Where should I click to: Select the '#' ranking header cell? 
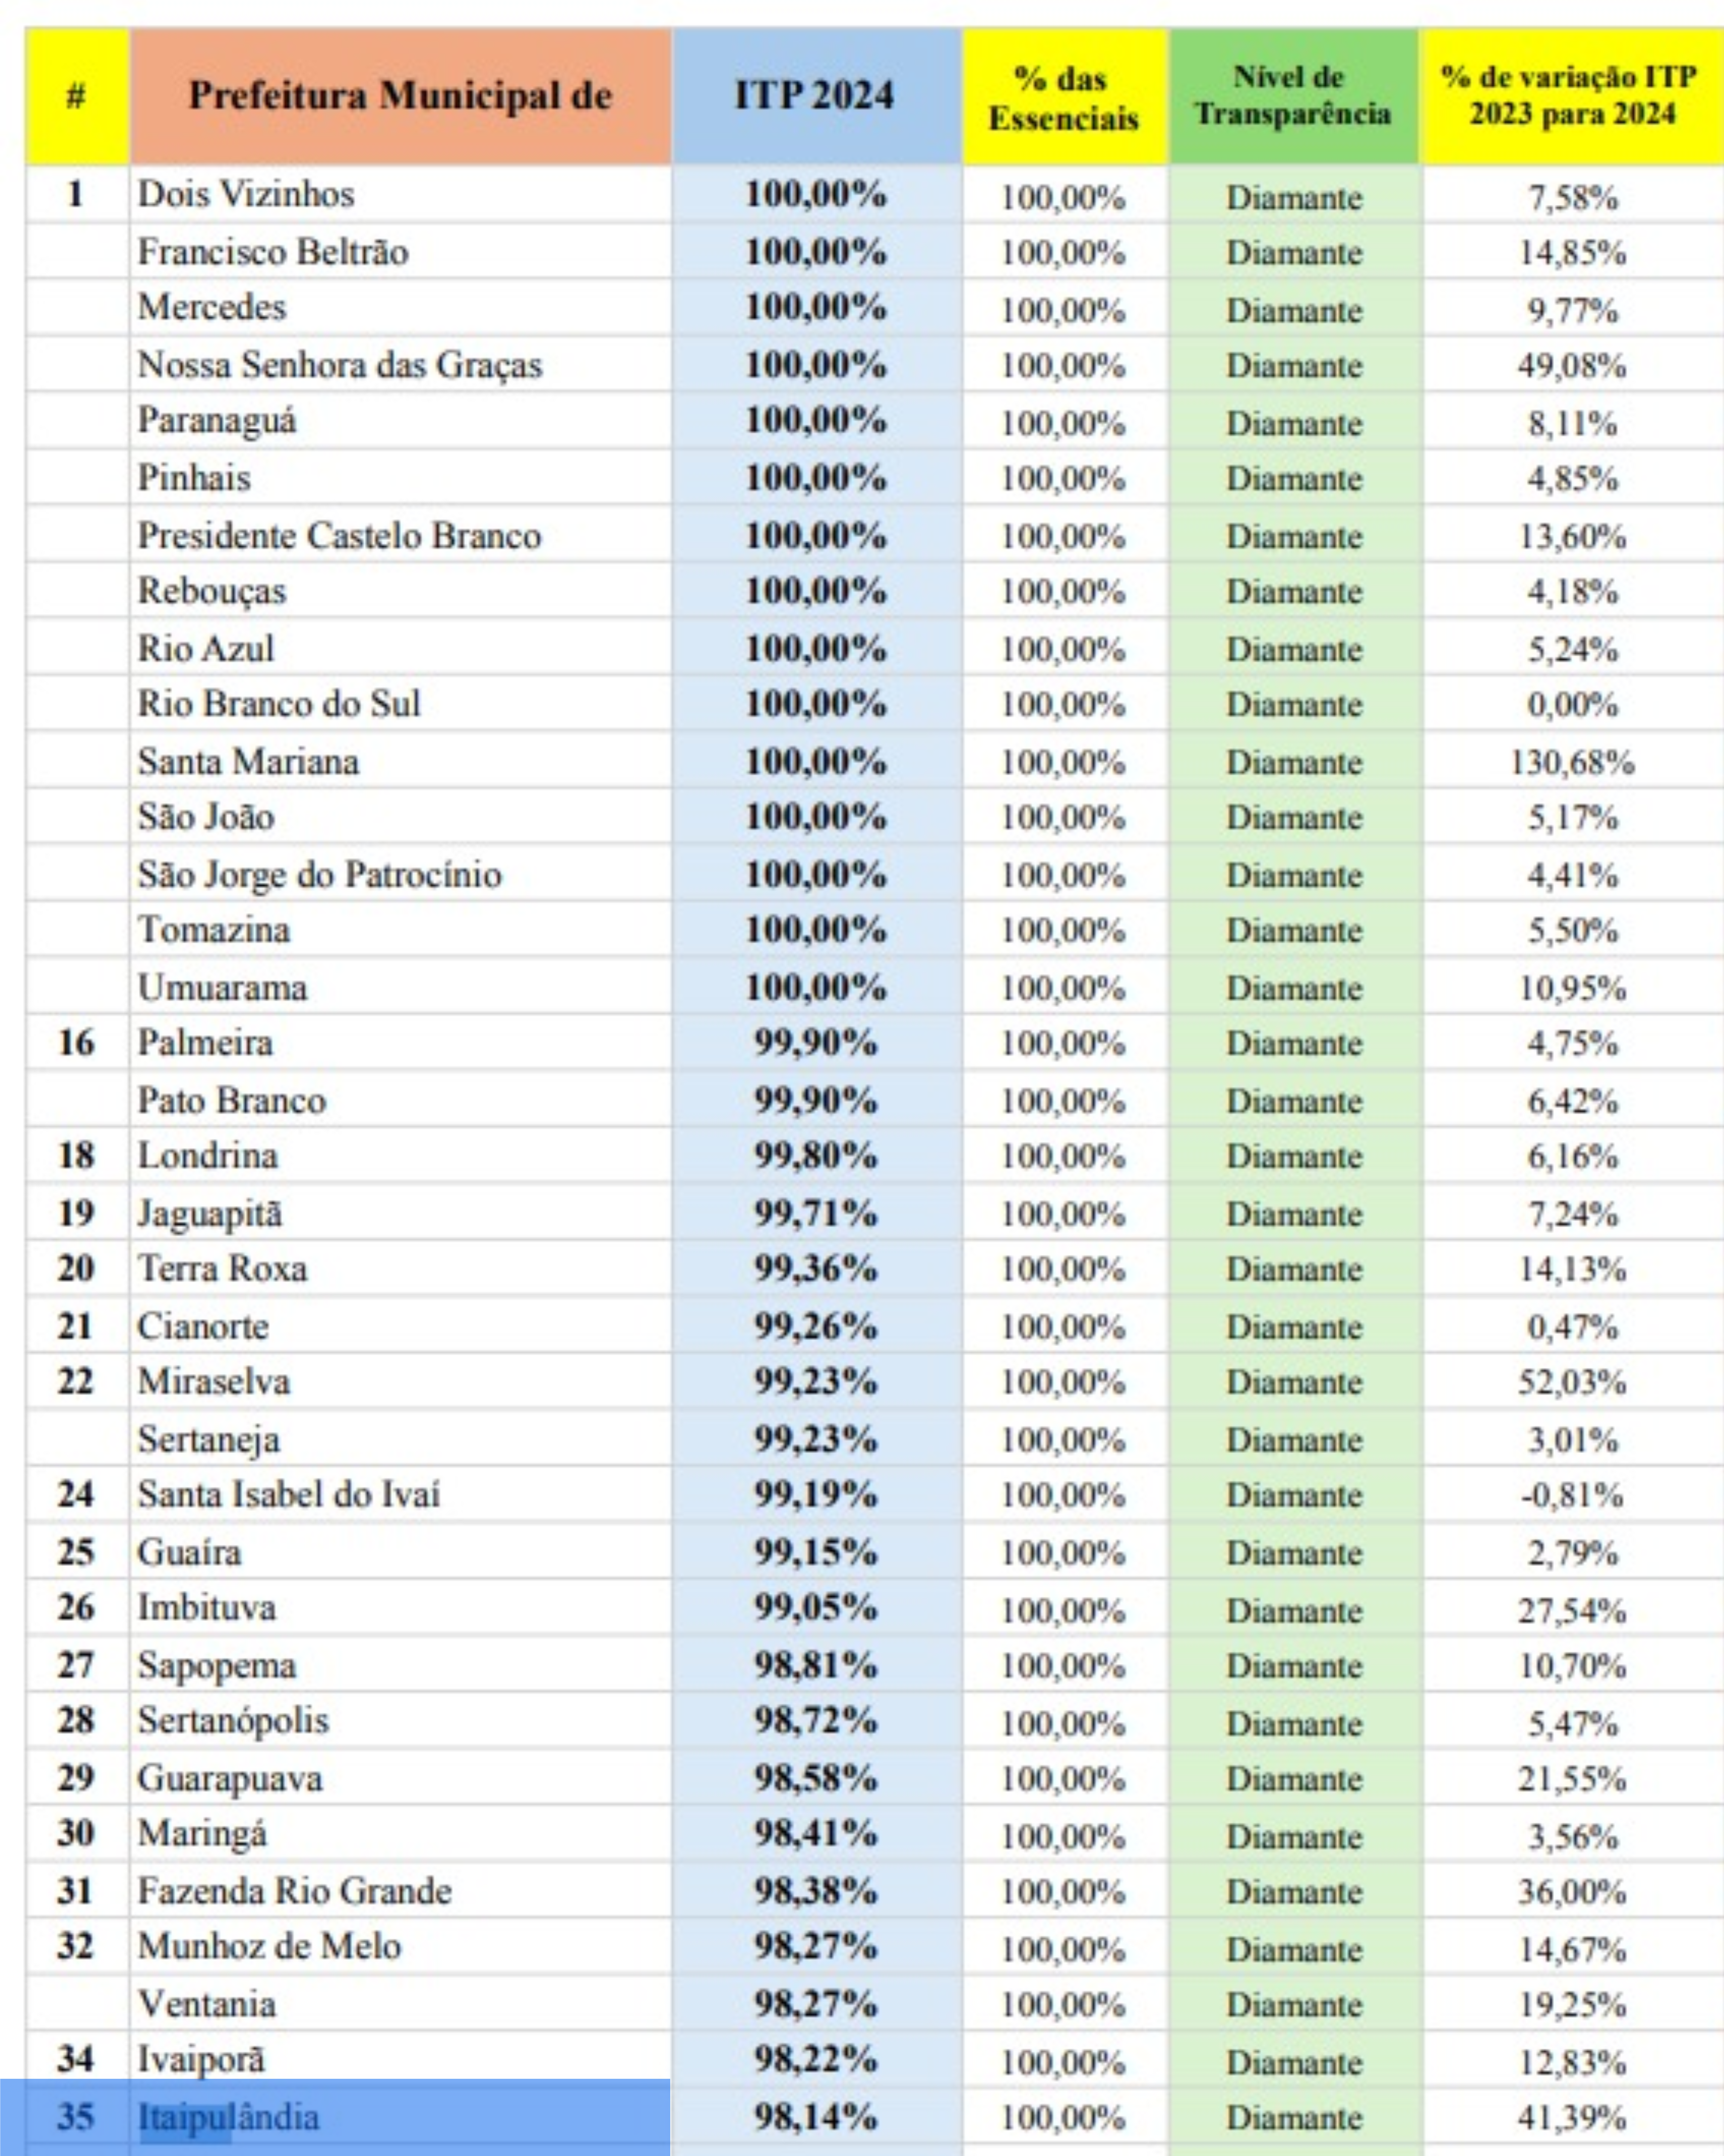pyautogui.click(x=76, y=96)
